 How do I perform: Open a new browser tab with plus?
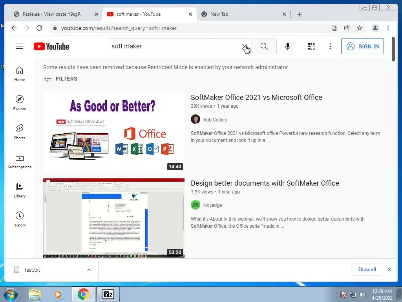(299, 14)
